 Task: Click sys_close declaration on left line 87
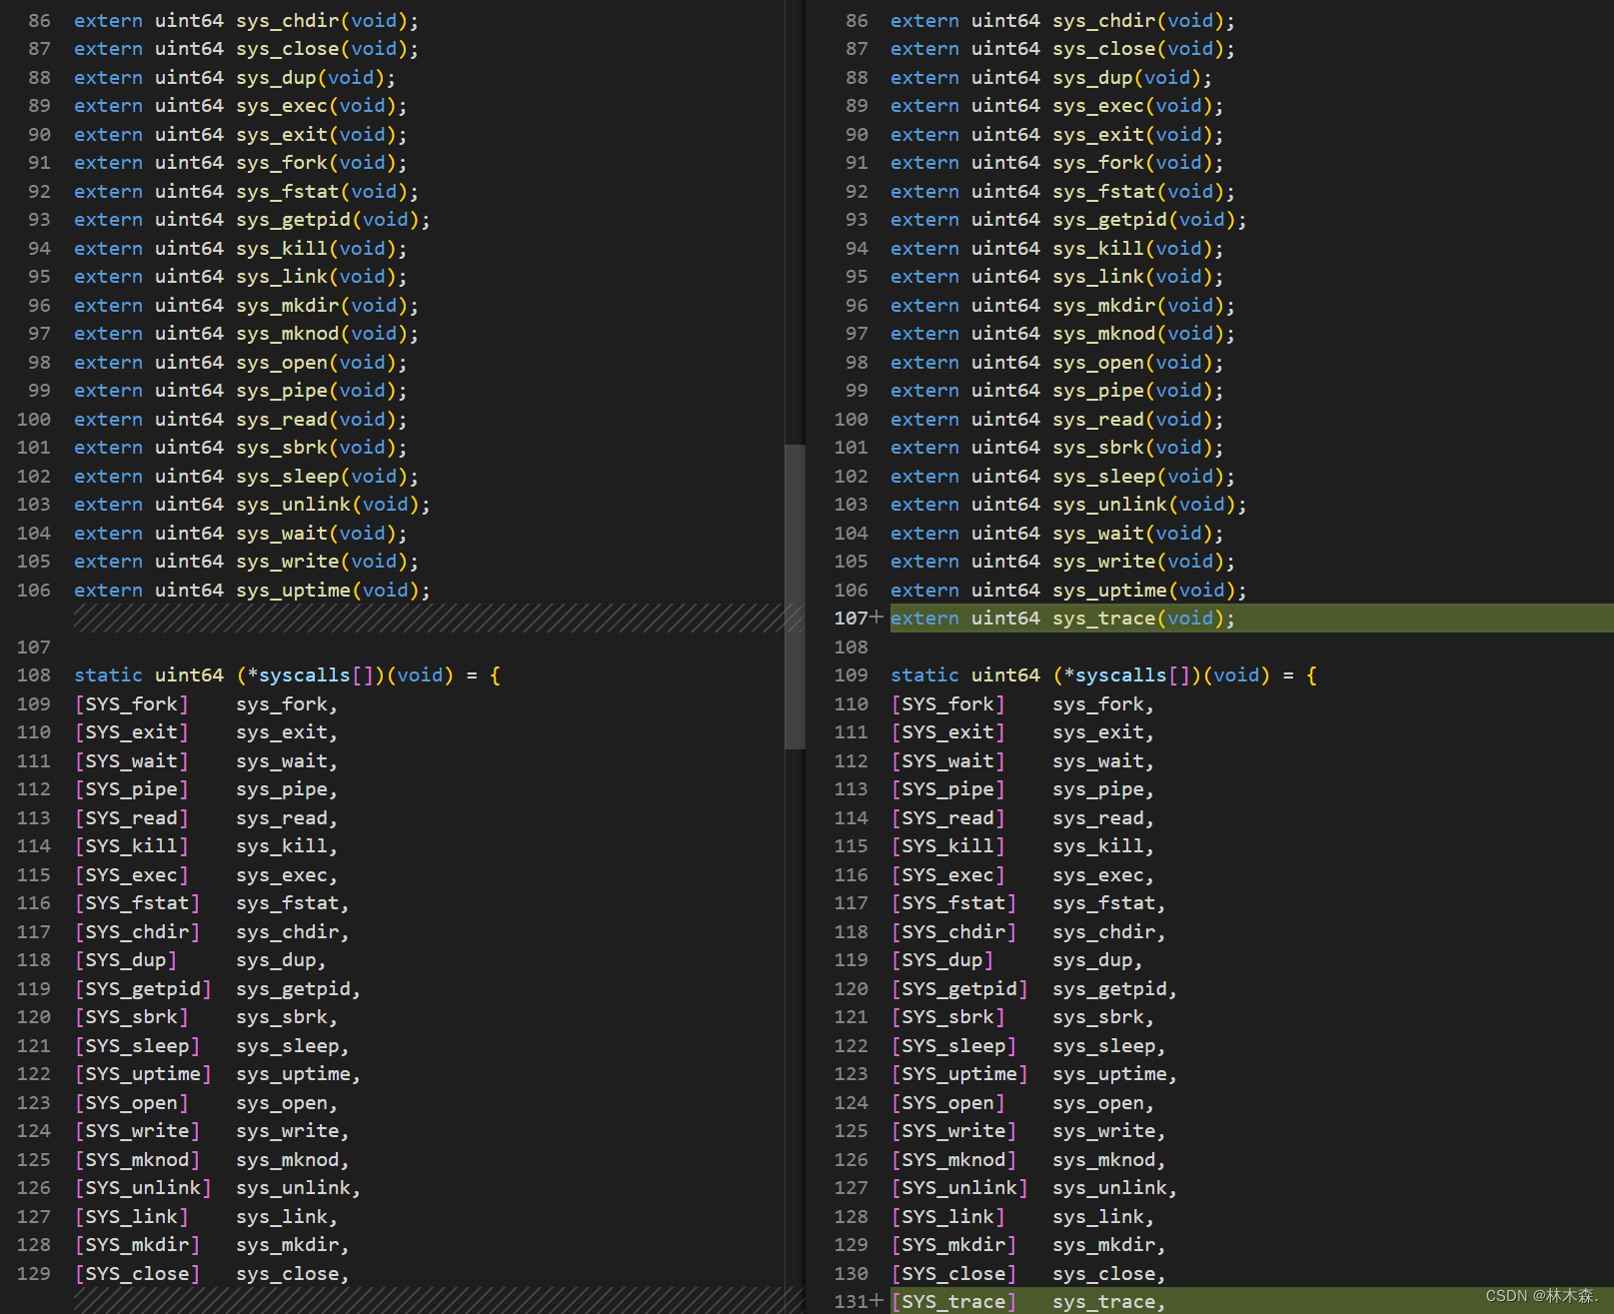coord(246,49)
